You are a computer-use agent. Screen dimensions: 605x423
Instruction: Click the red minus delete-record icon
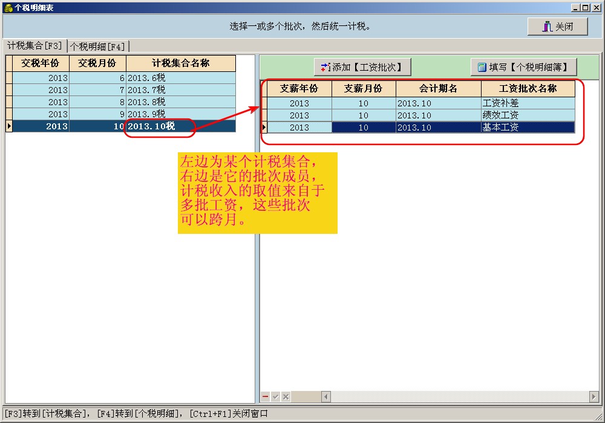point(265,397)
